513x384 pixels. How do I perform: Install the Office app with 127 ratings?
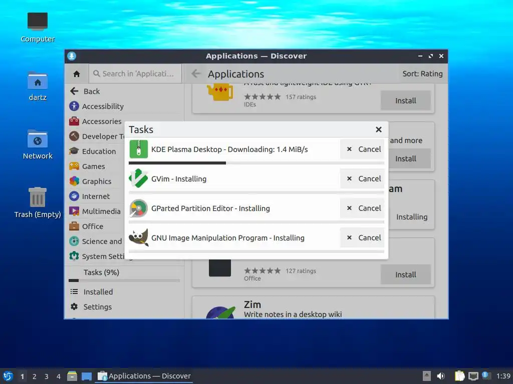point(405,274)
